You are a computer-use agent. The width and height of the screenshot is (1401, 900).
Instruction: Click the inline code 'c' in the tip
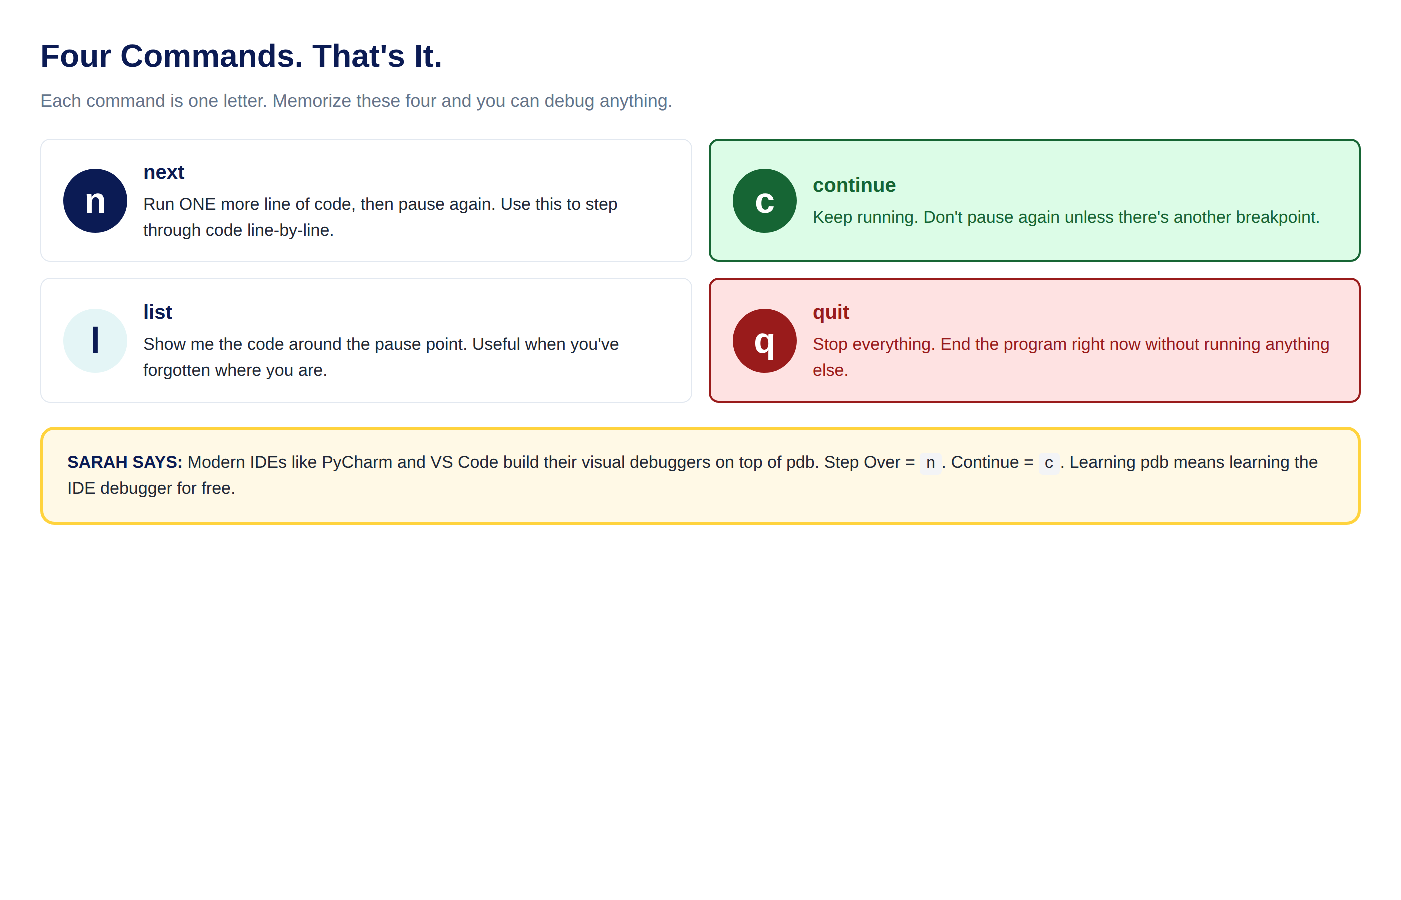(1049, 463)
